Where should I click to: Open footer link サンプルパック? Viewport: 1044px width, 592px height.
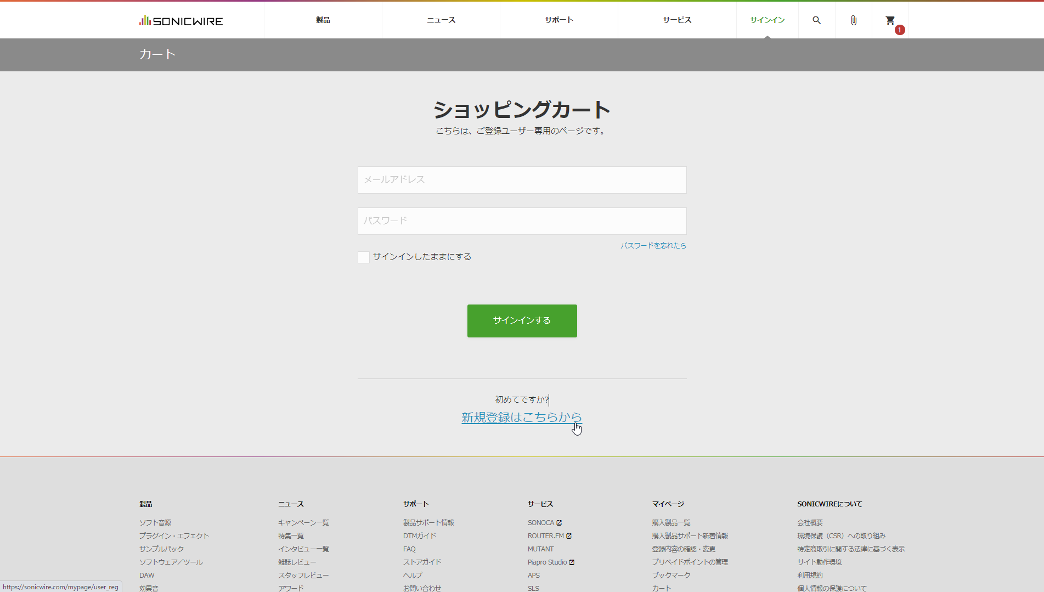161,549
